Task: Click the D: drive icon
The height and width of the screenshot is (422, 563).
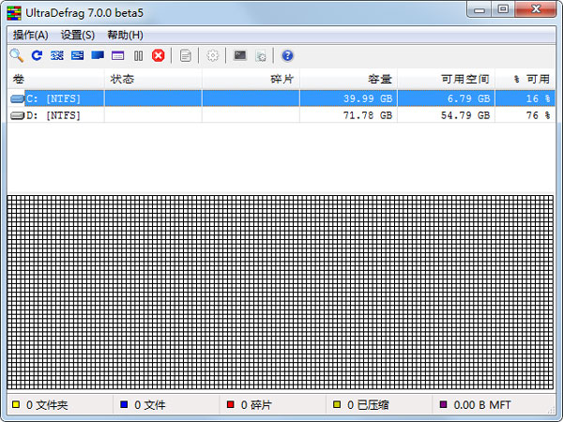Action: pos(17,115)
